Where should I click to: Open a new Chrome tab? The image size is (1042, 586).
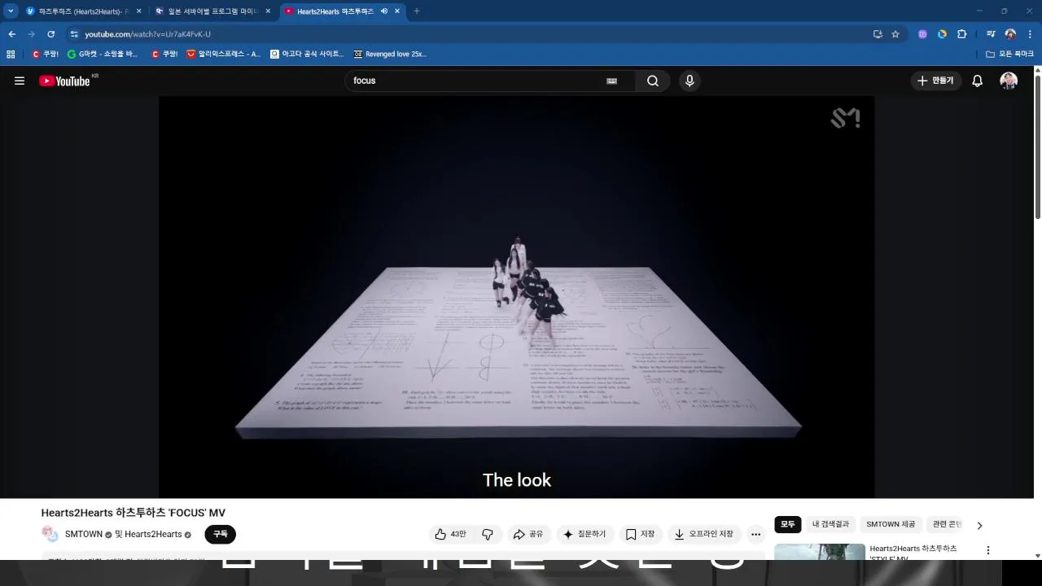click(417, 11)
